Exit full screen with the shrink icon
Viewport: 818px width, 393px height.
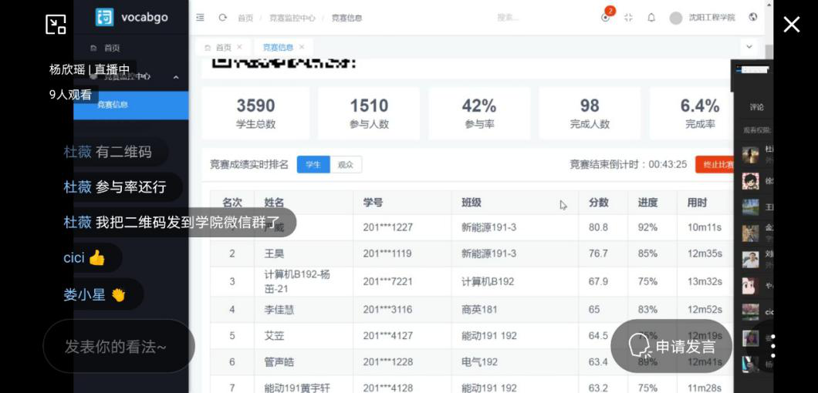pos(56,25)
